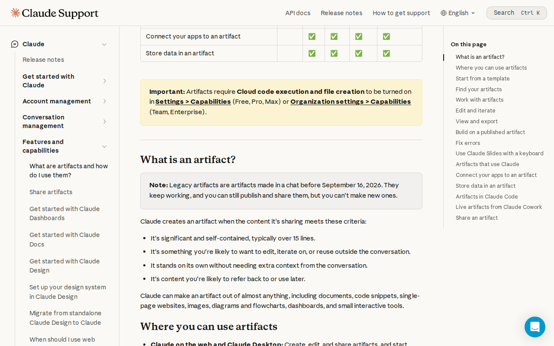Jump to Use Claude Slides with keyboard
Screen dimensions: 554x346
click(499, 154)
